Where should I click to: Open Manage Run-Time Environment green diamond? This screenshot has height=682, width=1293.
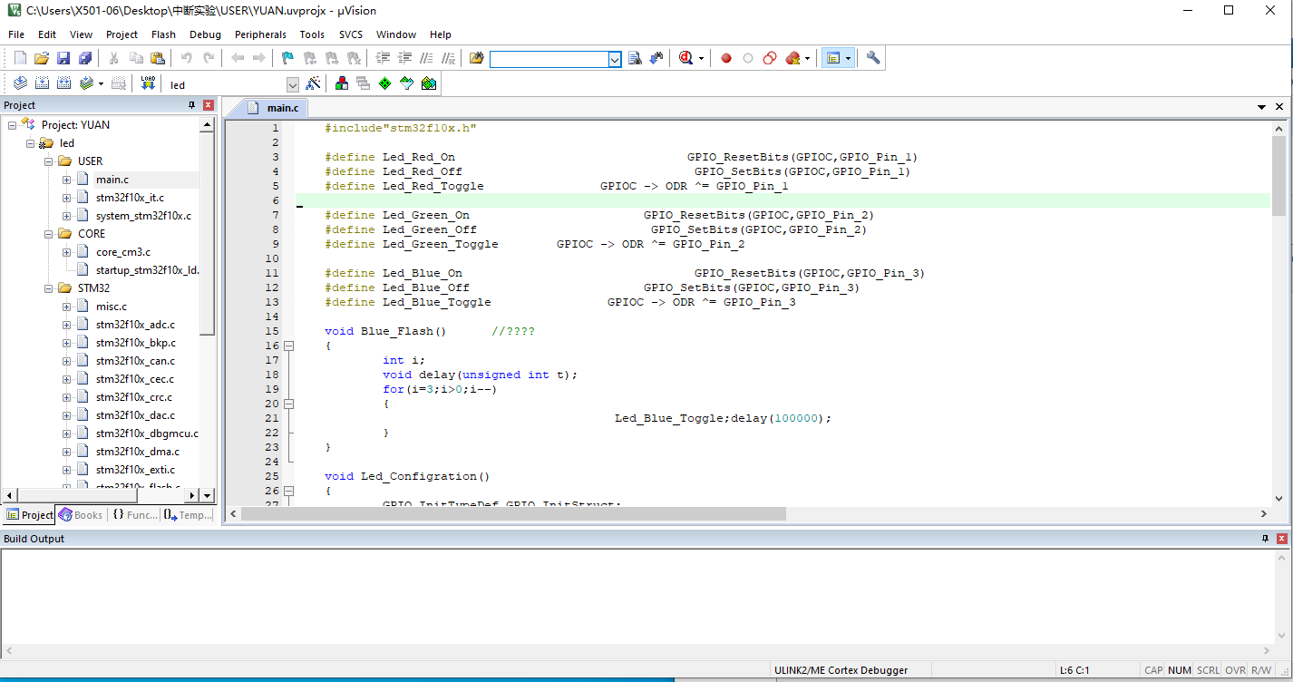[384, 83]
